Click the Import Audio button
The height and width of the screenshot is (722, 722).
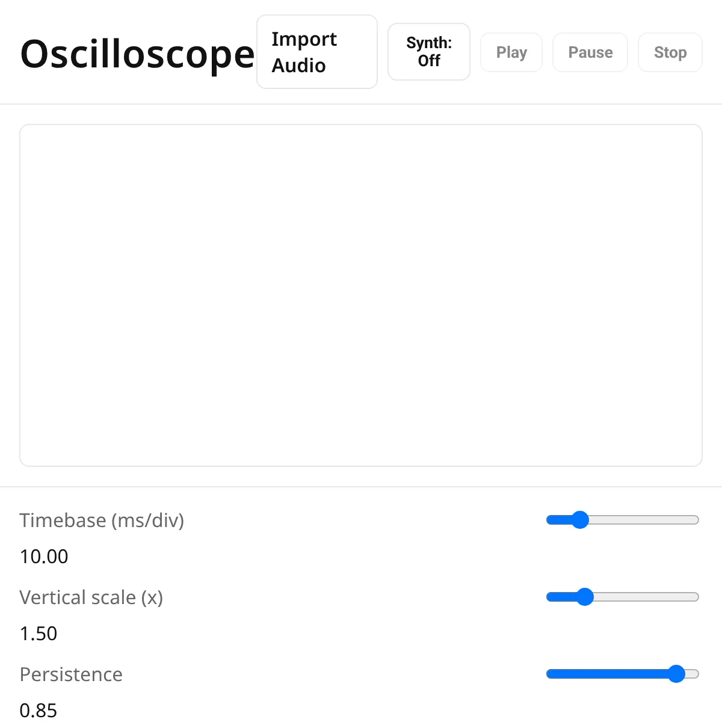click(316, 52)
